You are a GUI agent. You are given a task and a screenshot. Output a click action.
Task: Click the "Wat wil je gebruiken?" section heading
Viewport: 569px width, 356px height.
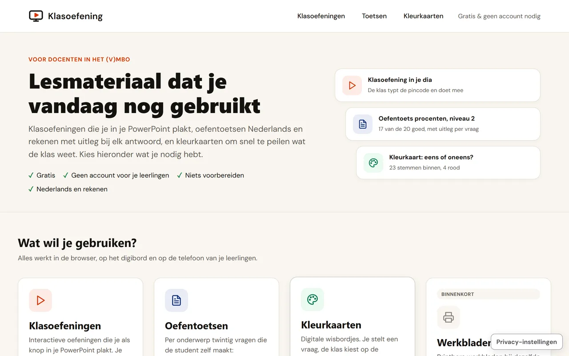[77, 243]
